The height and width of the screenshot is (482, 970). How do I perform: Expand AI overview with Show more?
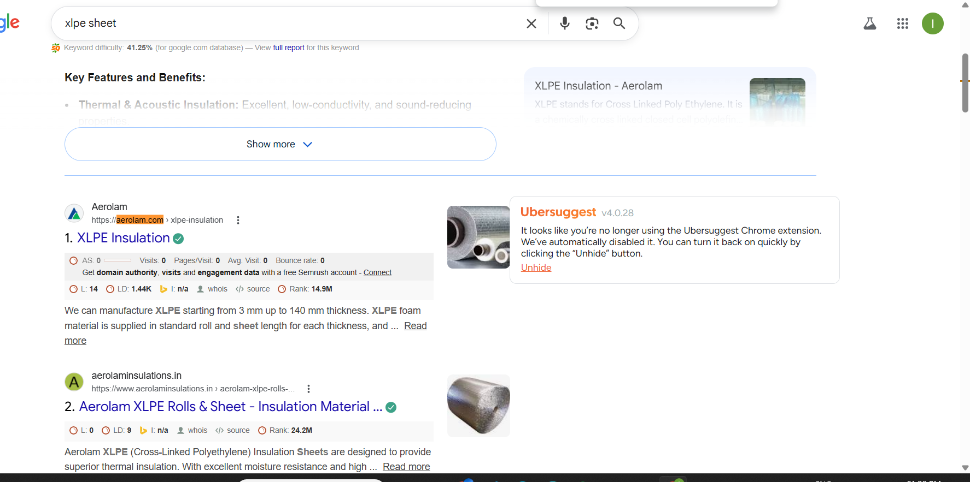tap(280, 144)
